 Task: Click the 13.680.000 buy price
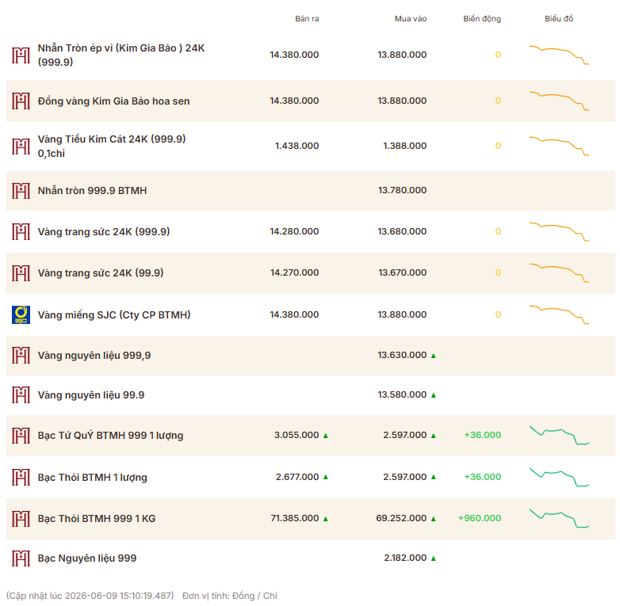pos(402,231)
